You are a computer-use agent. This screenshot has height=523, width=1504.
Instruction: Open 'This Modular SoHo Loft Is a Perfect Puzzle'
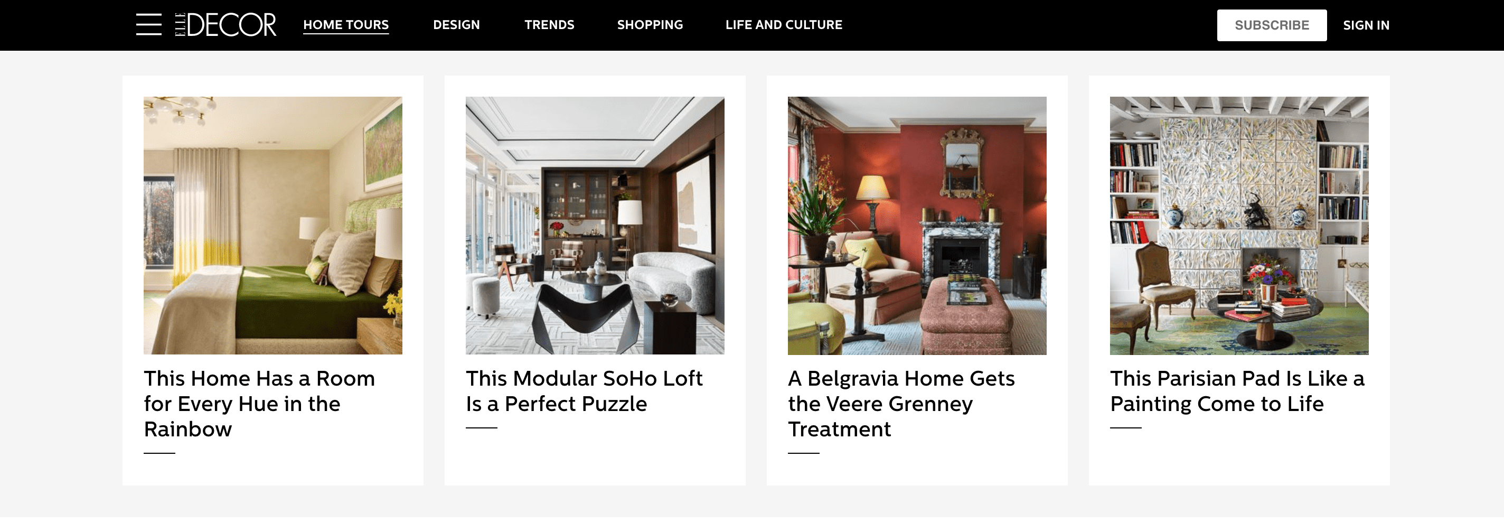(584, 391)
